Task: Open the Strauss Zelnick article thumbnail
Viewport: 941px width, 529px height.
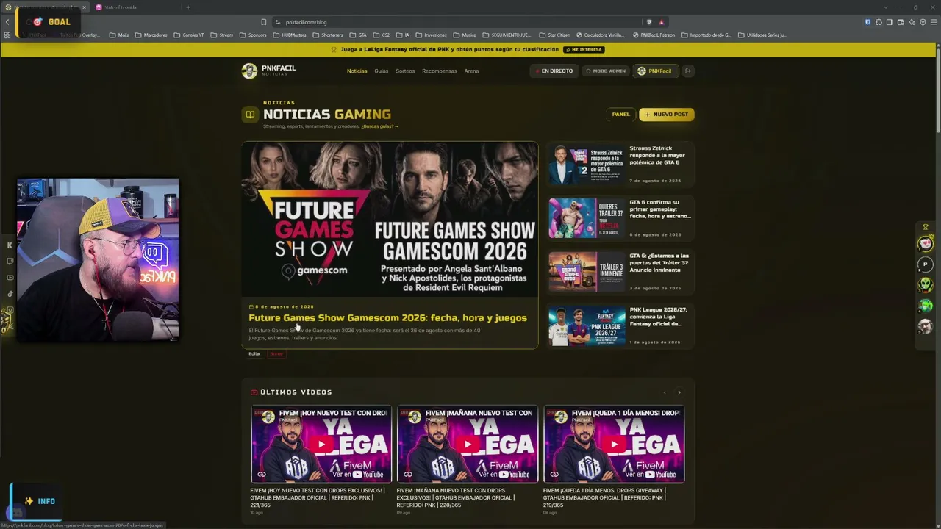Action: point(587,165)
